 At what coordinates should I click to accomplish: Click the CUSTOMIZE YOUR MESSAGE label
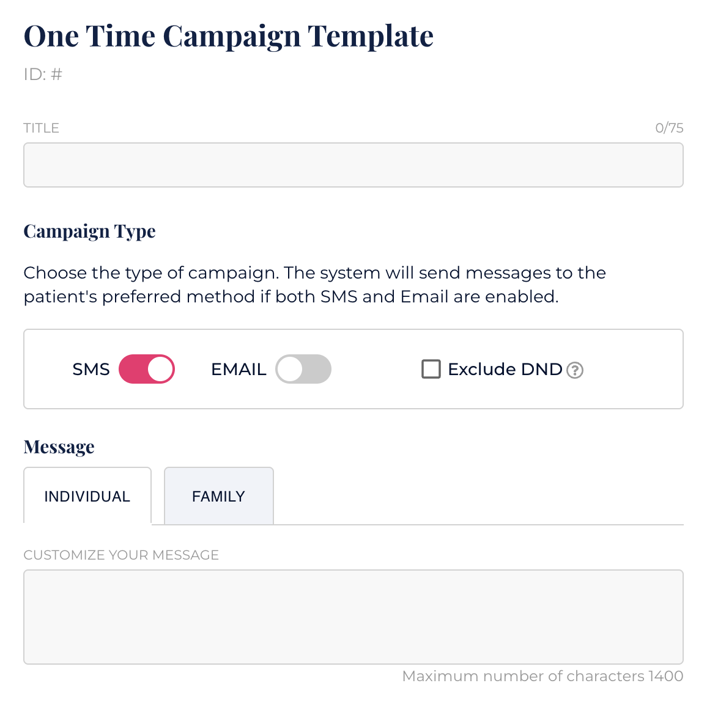click(121, 555)
